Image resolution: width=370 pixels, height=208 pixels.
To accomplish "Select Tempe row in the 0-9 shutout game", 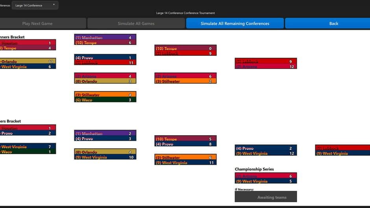I will click(x=185, y=48).
